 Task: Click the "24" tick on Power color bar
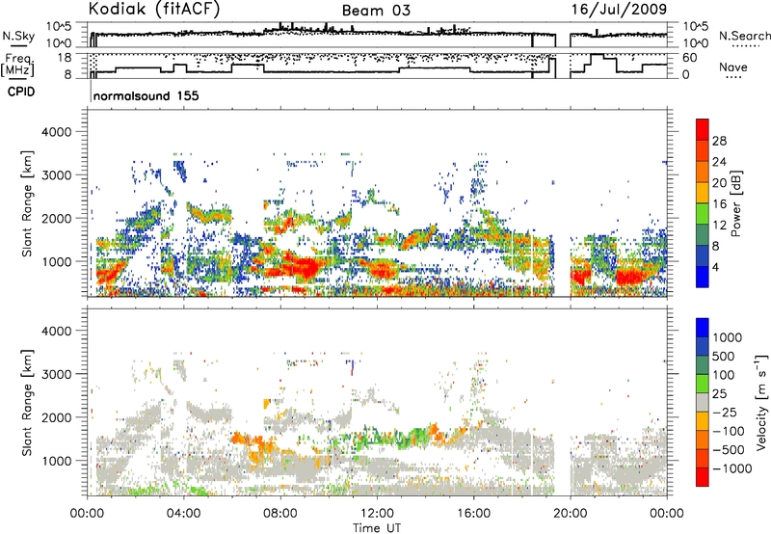point(719,162)
